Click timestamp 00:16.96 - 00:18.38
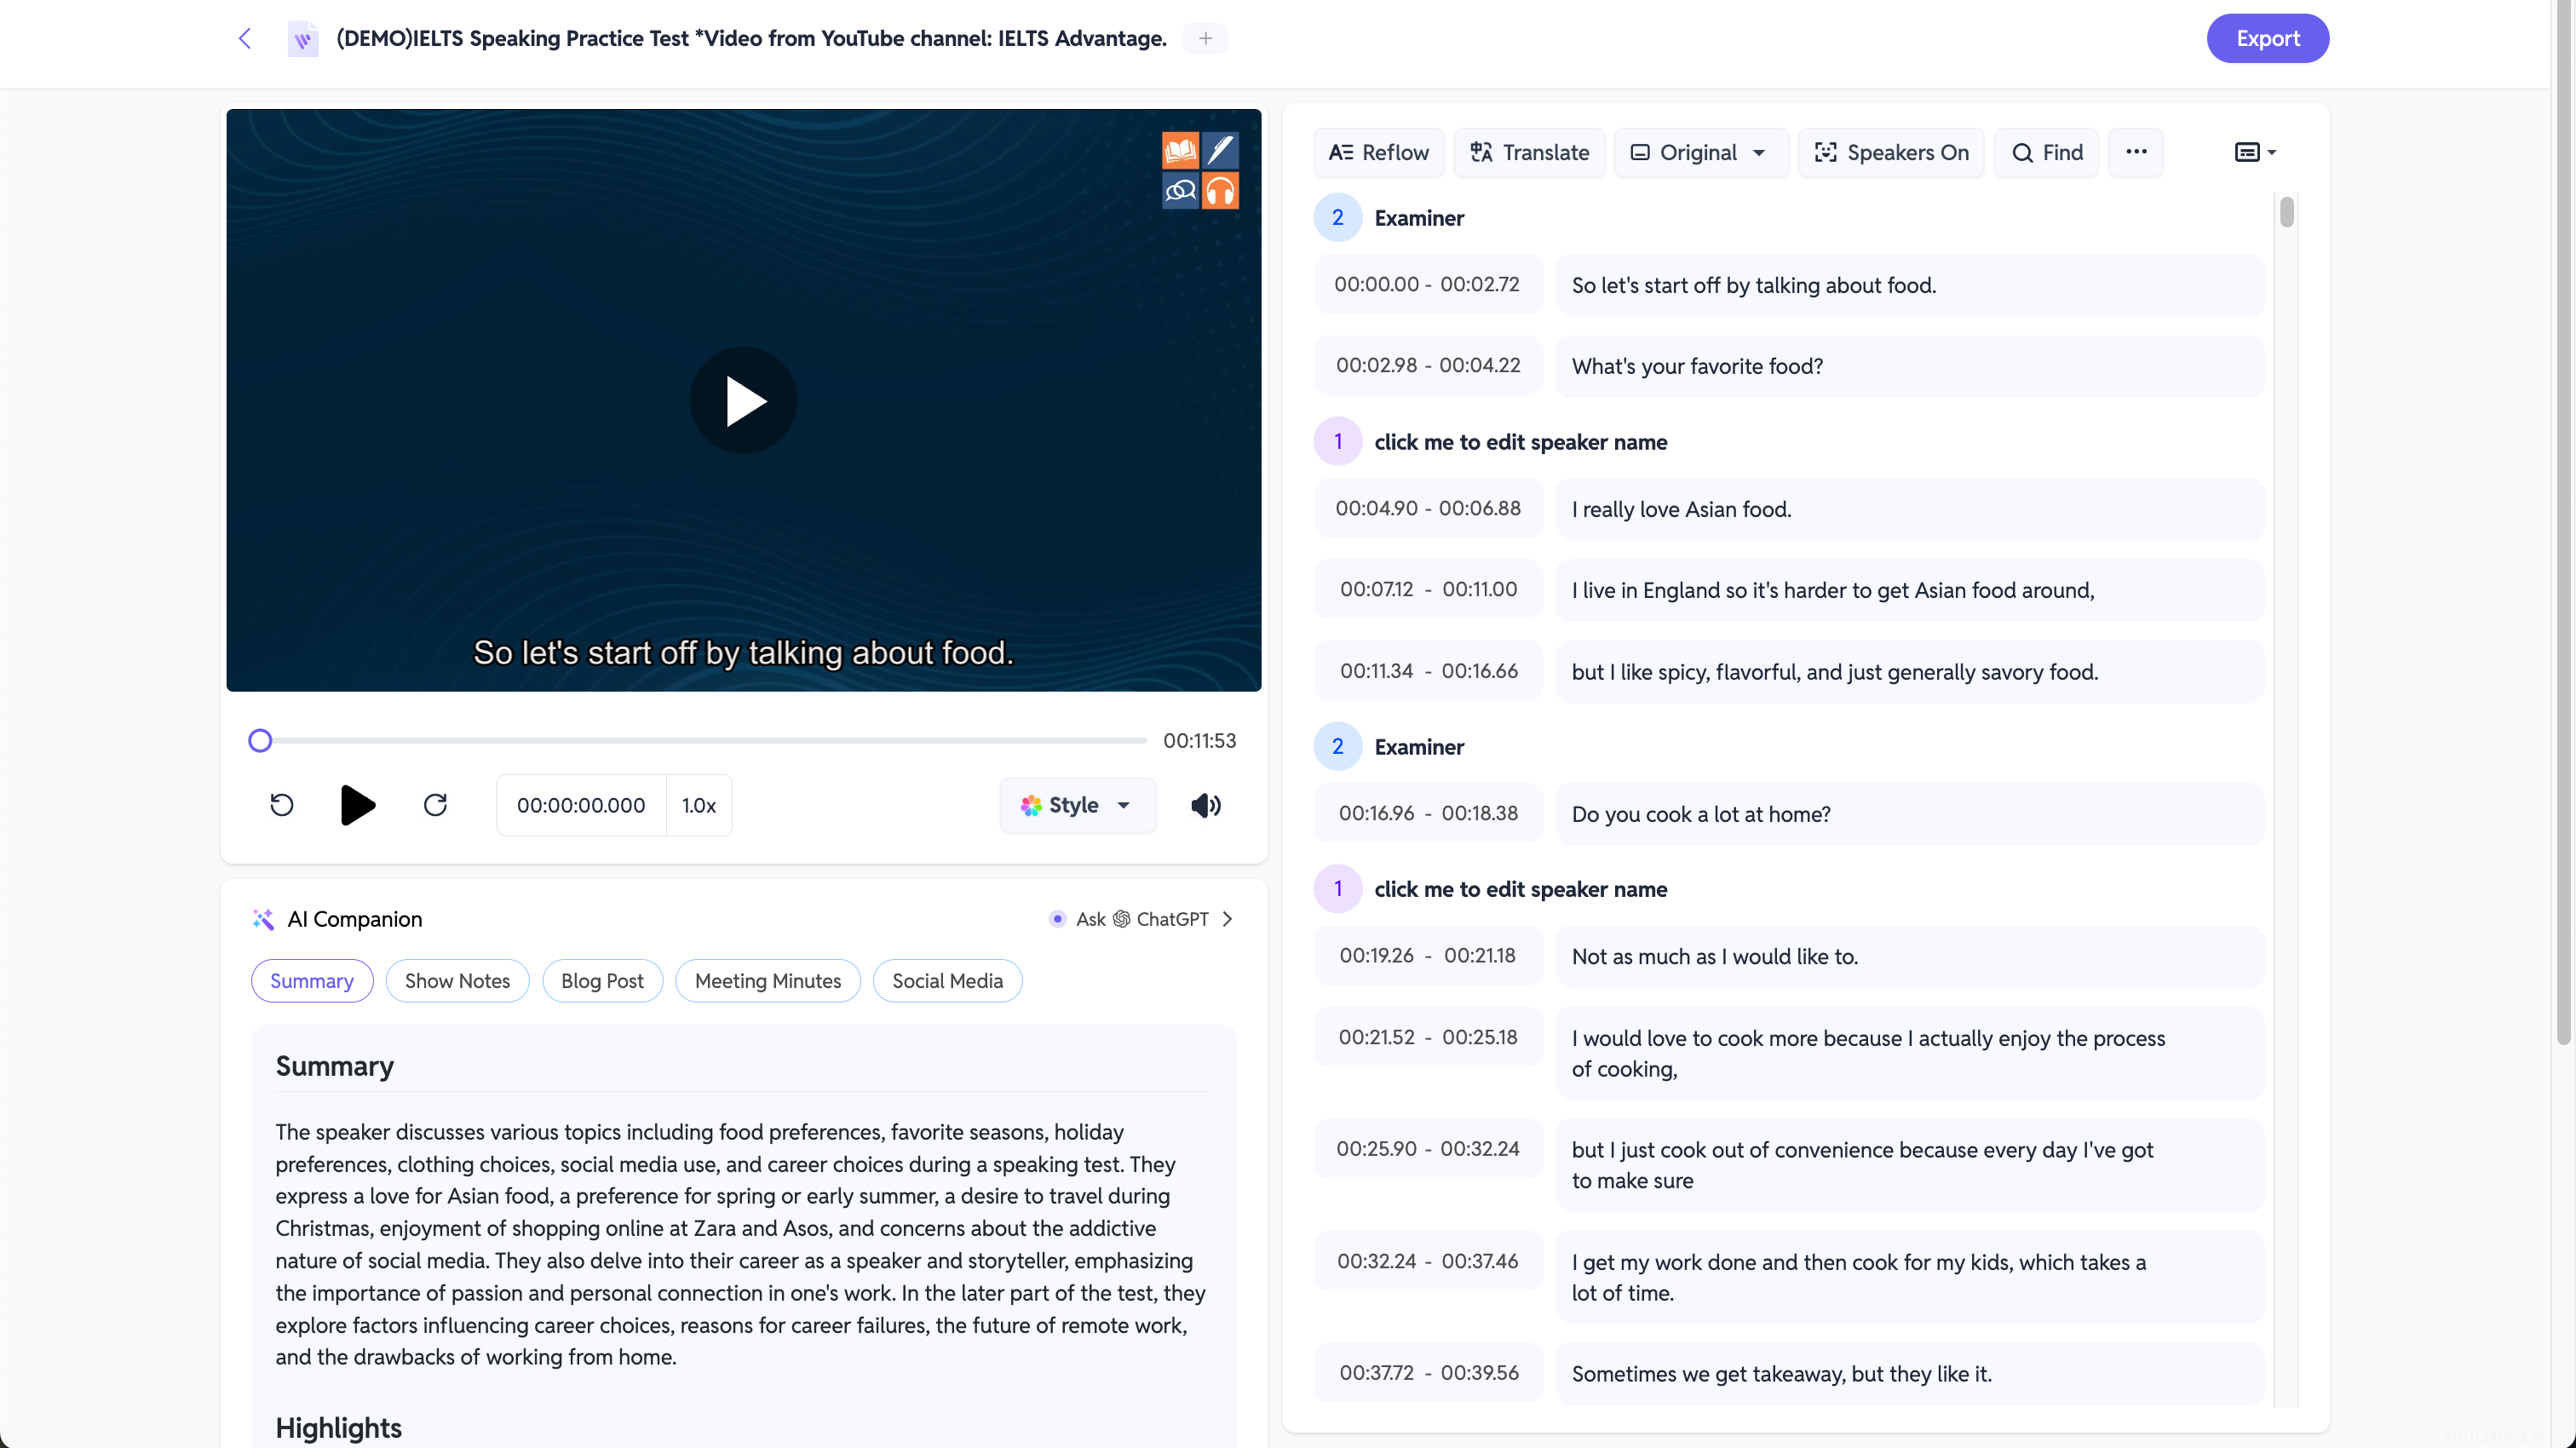This screenshot has width=2576, height=1448. click(x=1428, y=813)
